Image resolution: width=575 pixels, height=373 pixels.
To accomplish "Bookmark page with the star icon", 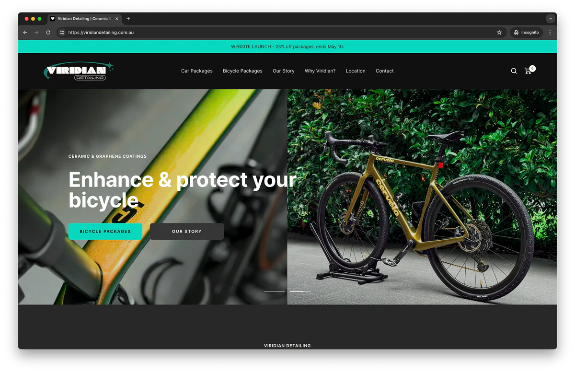I will pyautogui.click(x=499, y=33).
